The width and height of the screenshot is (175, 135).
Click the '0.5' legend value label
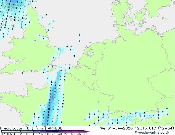[x=9, y=134]
